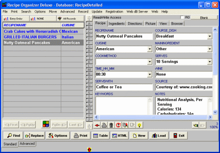Screen dimensions: 220x153
Task: Expand the COOKMETHOD dropdown
Action: coord(150,62)
